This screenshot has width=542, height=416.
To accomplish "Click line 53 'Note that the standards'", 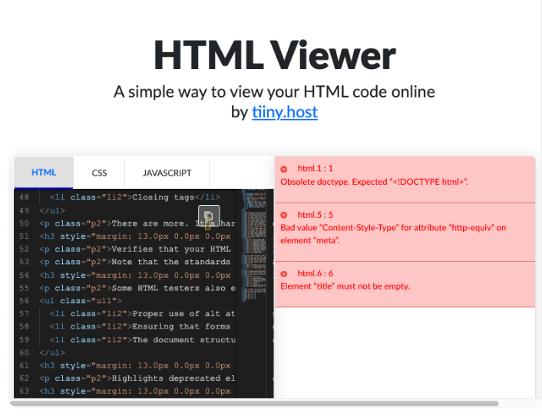I will (x=135, y=262).
